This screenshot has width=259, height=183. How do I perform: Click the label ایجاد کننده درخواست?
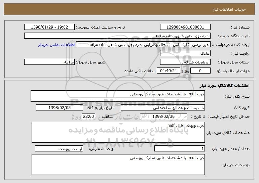point(231,45)
